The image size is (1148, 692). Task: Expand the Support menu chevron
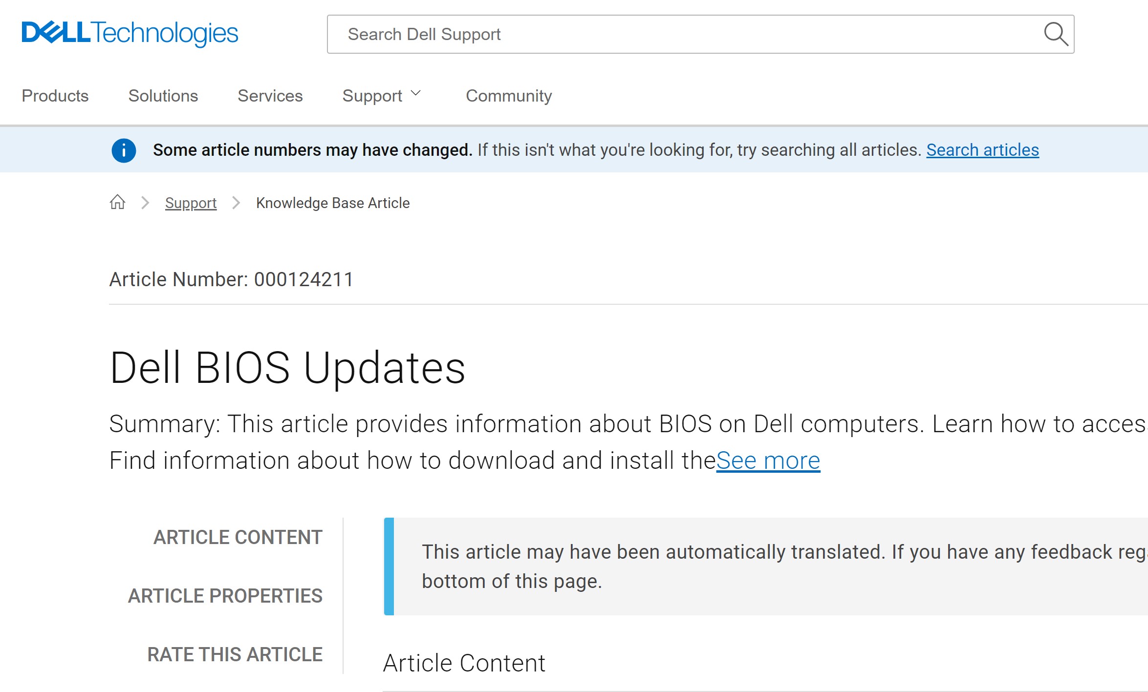tap(416, 94)
